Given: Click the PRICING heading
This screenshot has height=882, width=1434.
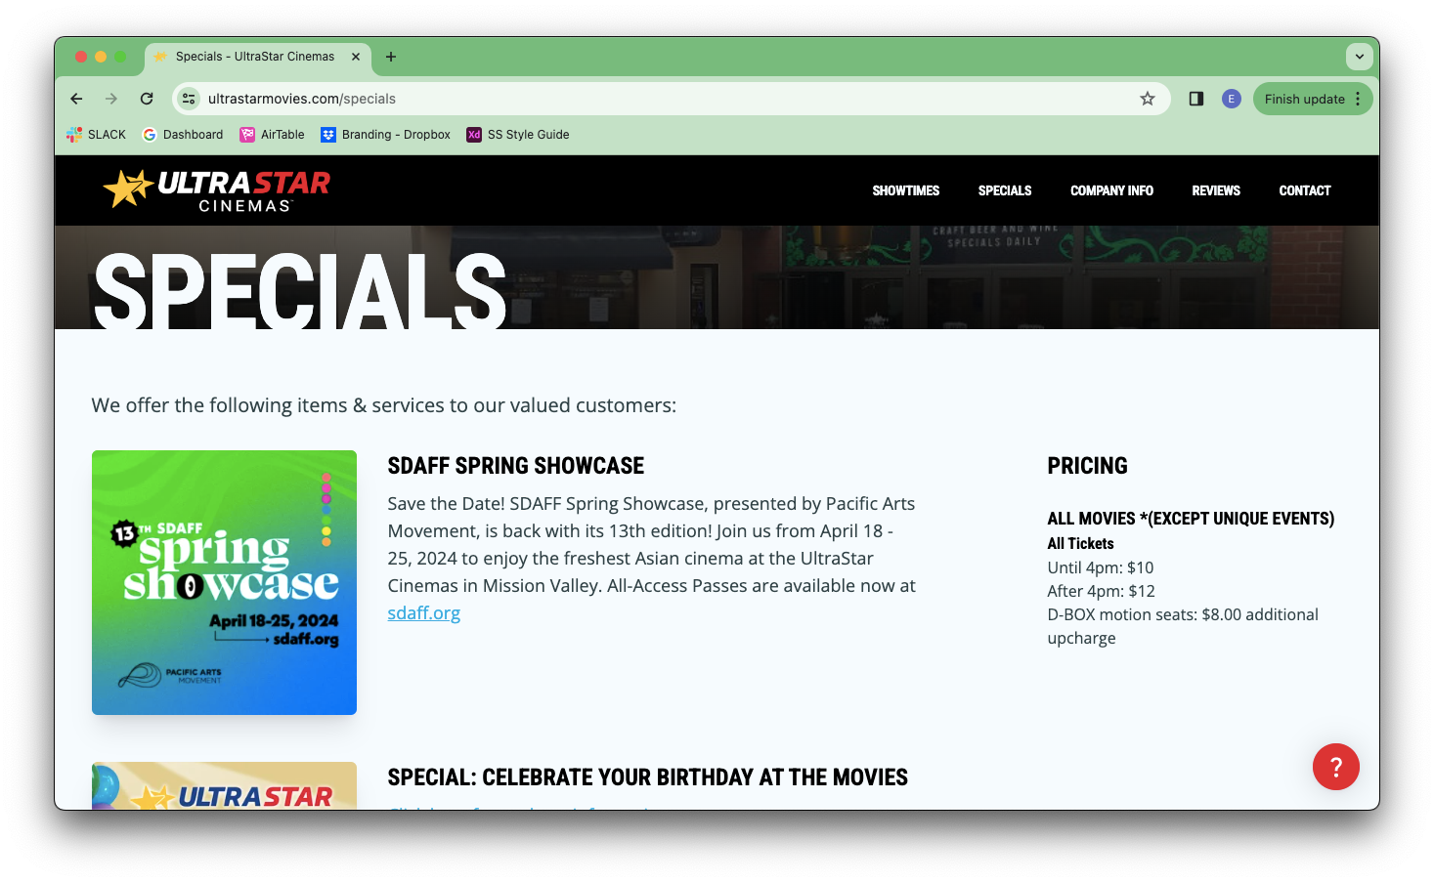Looking at the screenshot, I should click(x=1087, y=466).
